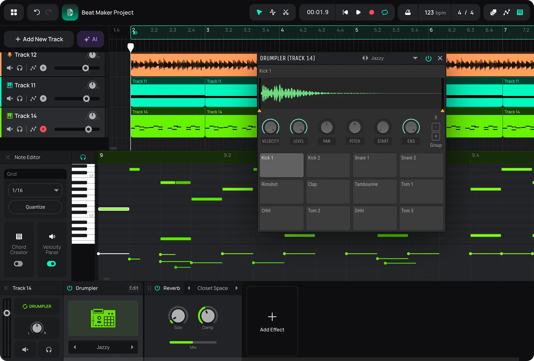Select the OHH drum pad

[x=375, y=218]
